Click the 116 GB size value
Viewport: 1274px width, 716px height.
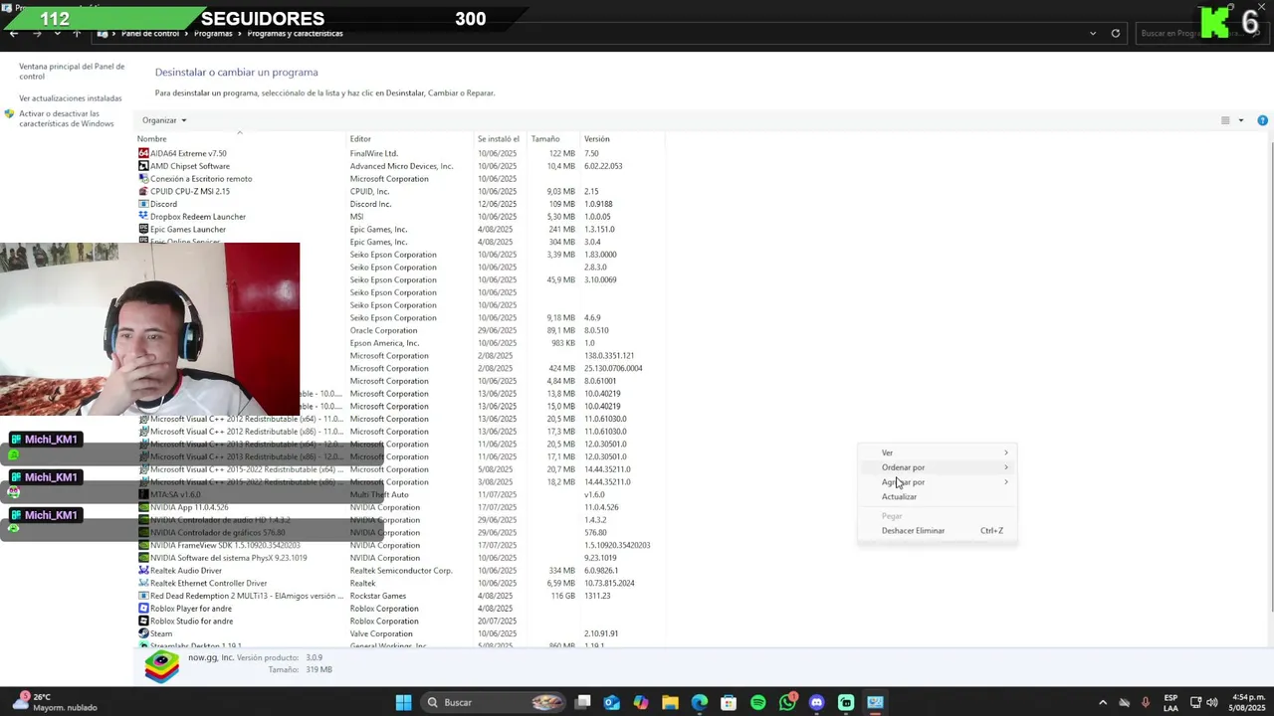563,596
